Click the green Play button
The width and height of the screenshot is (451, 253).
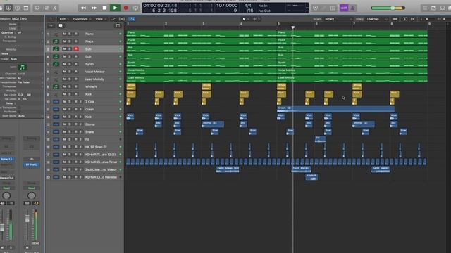click(x=115, y=8)
